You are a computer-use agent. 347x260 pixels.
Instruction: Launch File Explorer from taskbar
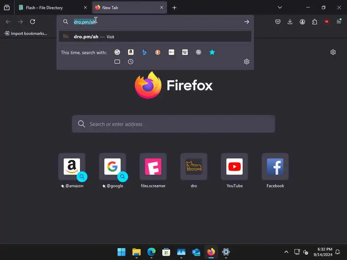click(137, 252)
